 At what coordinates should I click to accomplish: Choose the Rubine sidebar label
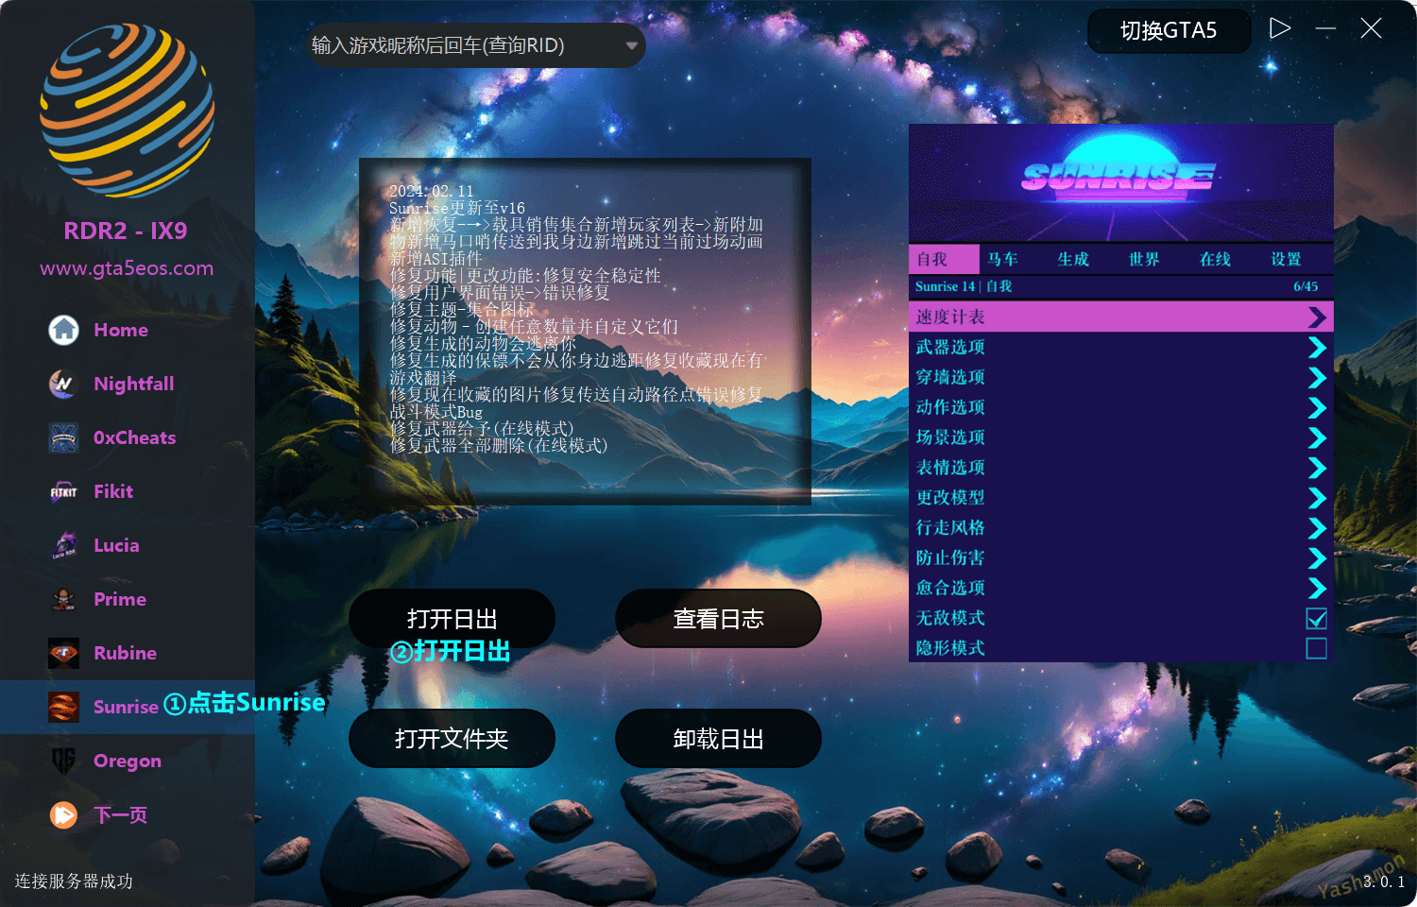pos(125,653)
